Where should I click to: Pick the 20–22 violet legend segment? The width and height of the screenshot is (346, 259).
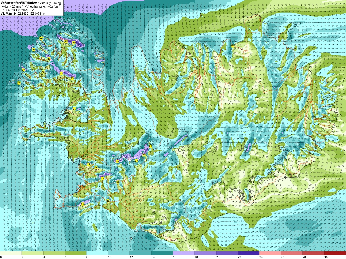[x=227, y=253]
